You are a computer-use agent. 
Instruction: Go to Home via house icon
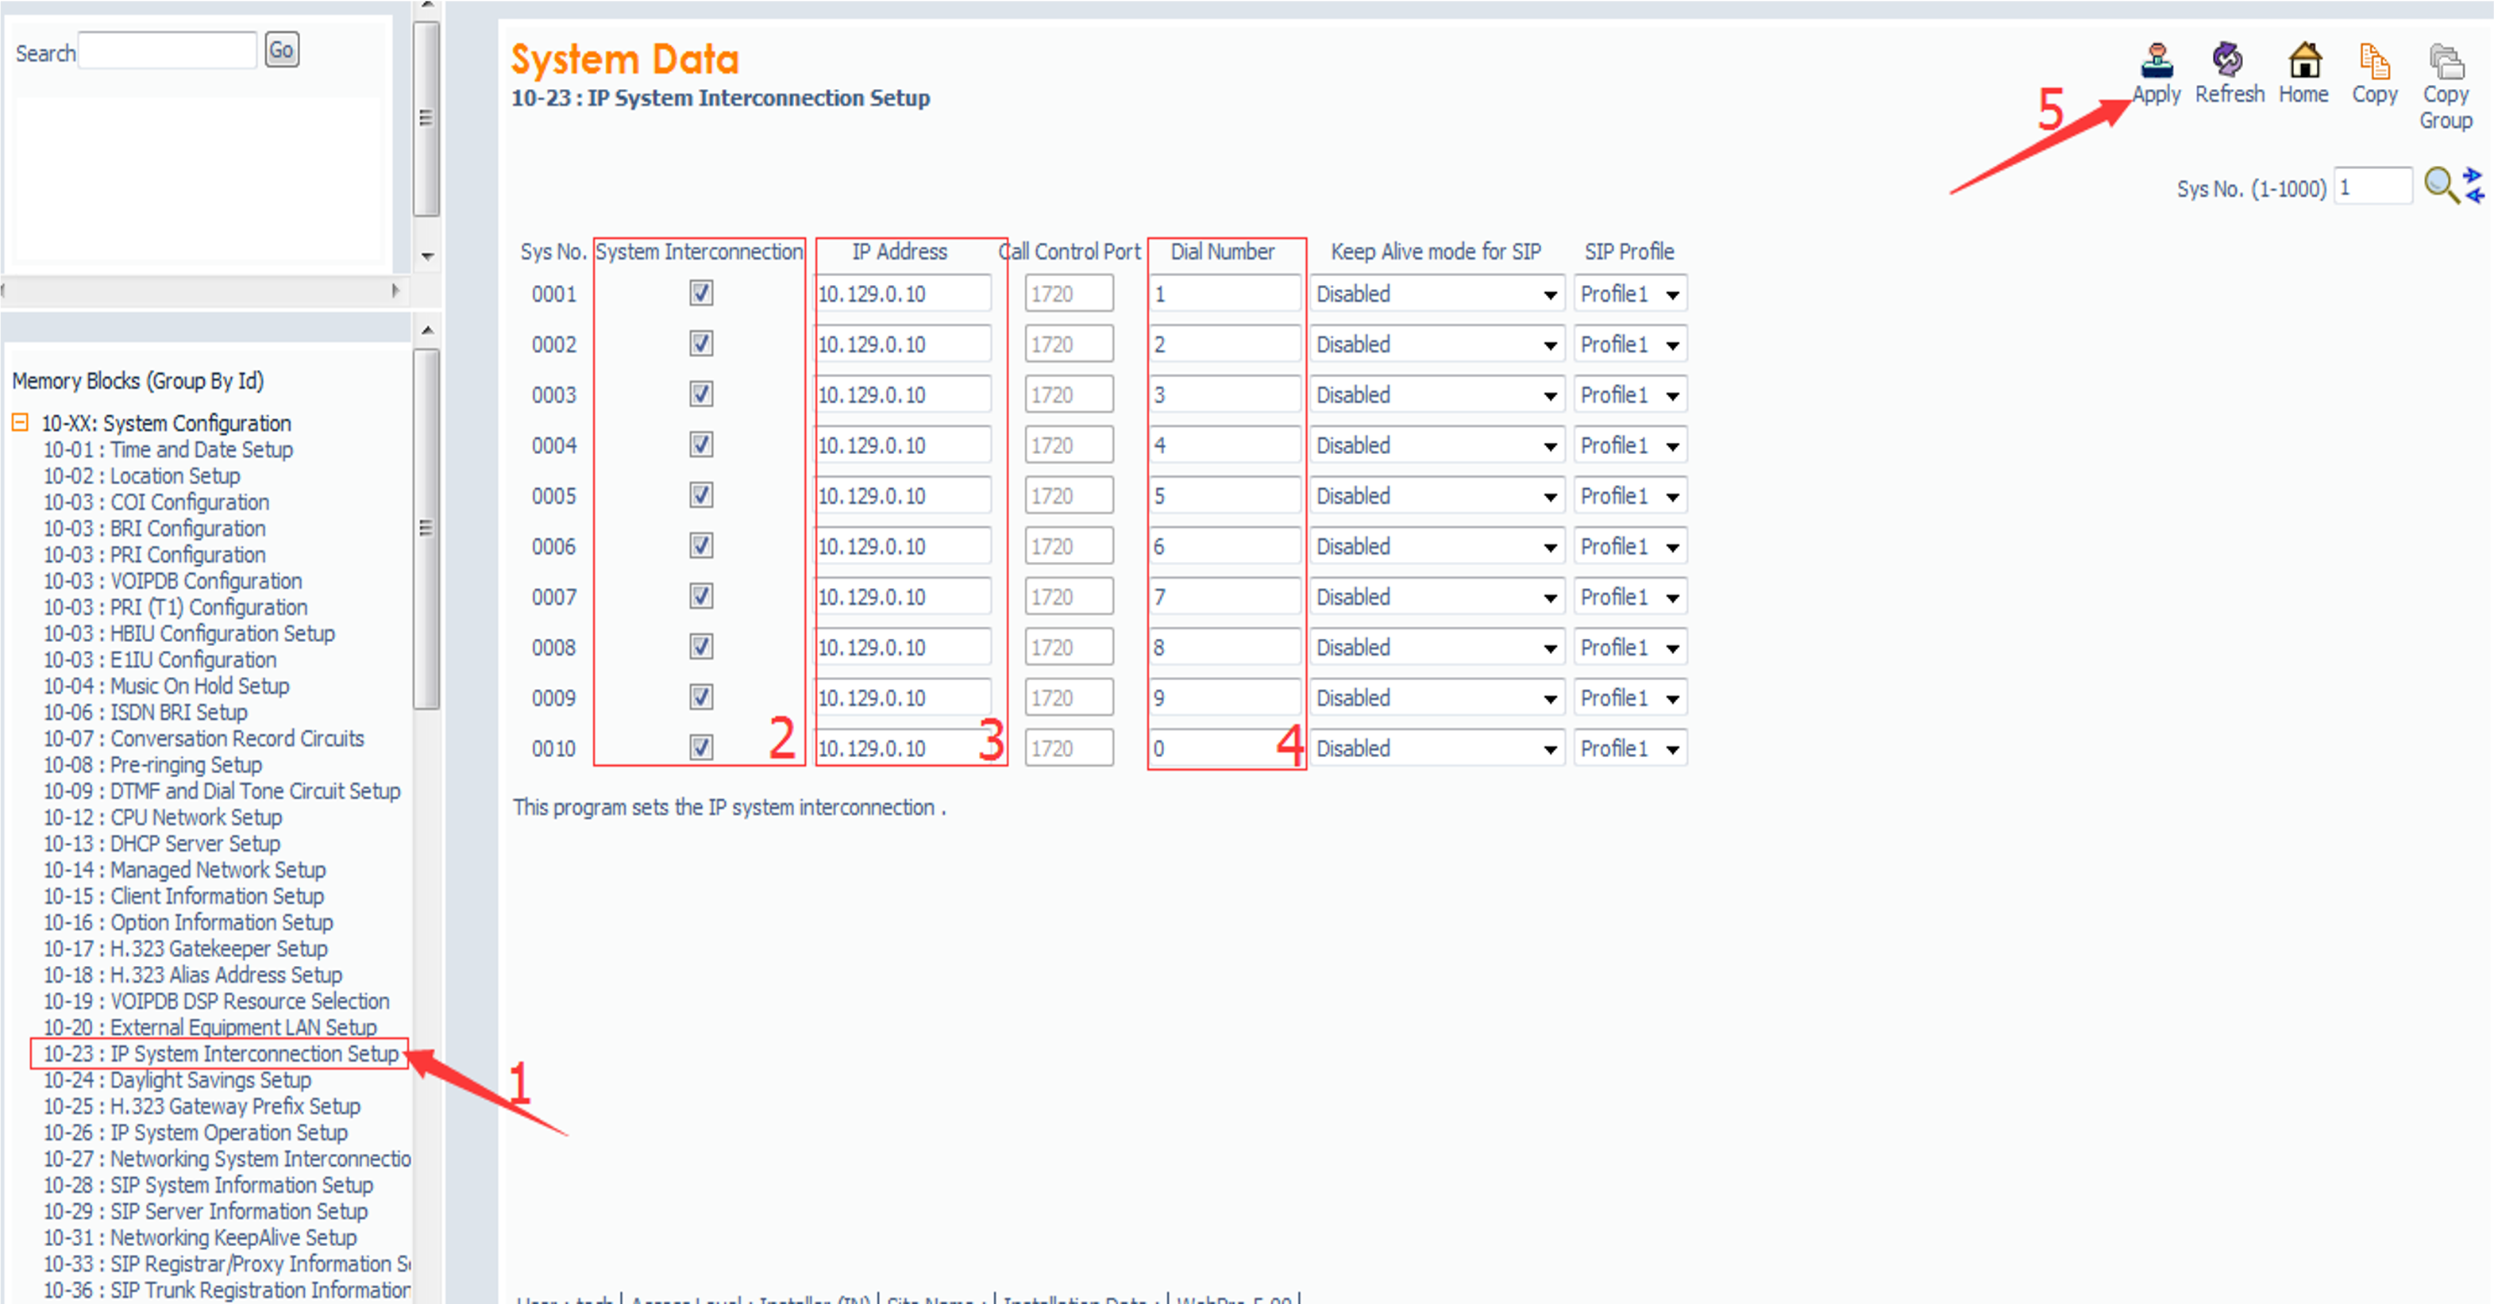click(x=2304, y=60)
